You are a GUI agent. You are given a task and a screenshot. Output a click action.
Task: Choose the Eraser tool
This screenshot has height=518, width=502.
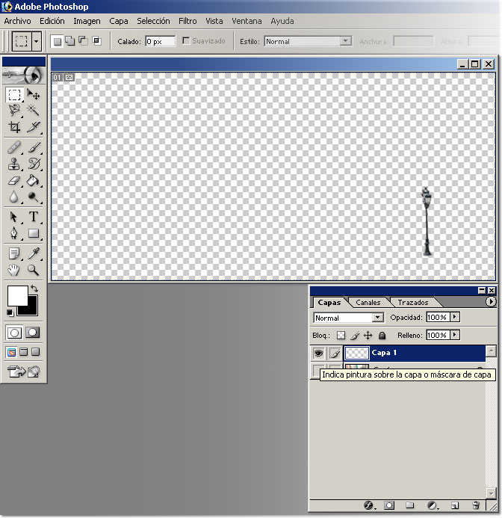[14, 181]
